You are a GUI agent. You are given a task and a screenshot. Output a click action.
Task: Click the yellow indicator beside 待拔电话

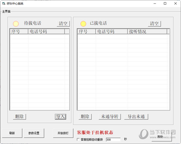(x=16, y=23)
